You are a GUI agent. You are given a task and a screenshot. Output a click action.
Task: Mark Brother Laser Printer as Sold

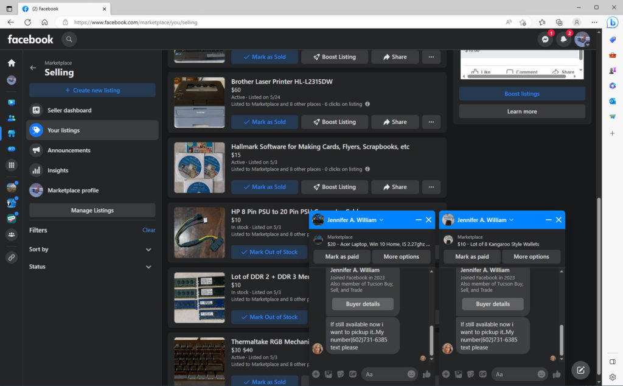coord(265,122)
